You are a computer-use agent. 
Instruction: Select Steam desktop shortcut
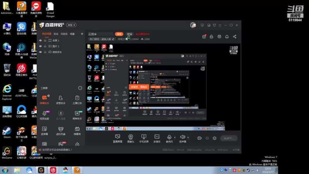coord(7,132)
